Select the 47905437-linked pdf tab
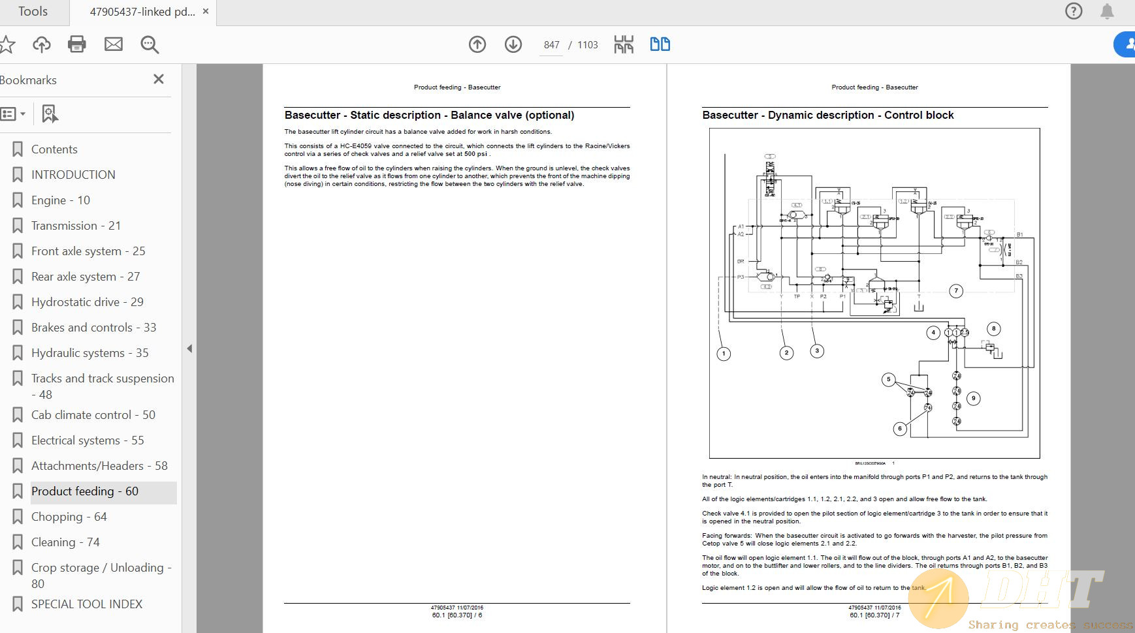This screenshot has width=1135, height=633. 140,11
